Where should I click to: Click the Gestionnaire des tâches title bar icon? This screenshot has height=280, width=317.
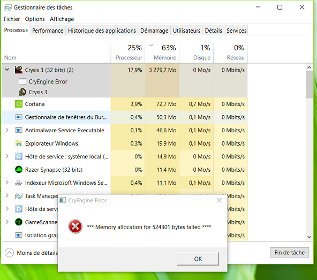[x=8, y=7]
